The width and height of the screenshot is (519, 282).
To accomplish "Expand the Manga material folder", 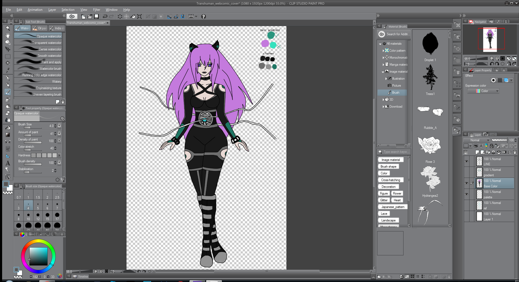I will pos(383,65).
